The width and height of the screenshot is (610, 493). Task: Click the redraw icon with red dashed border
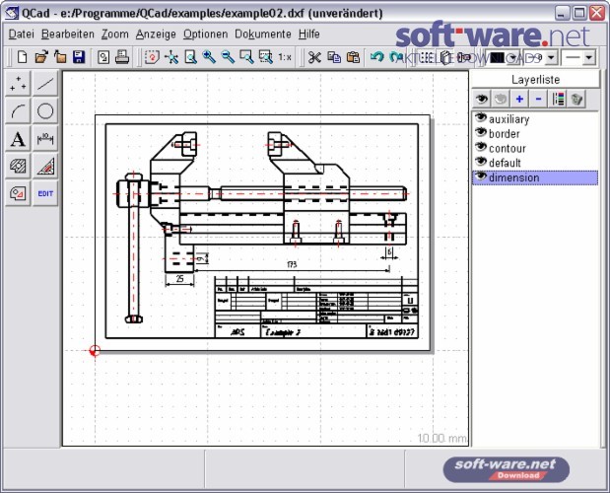tap(152, 57)
